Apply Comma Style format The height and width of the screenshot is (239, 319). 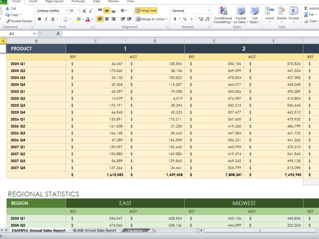191,19
